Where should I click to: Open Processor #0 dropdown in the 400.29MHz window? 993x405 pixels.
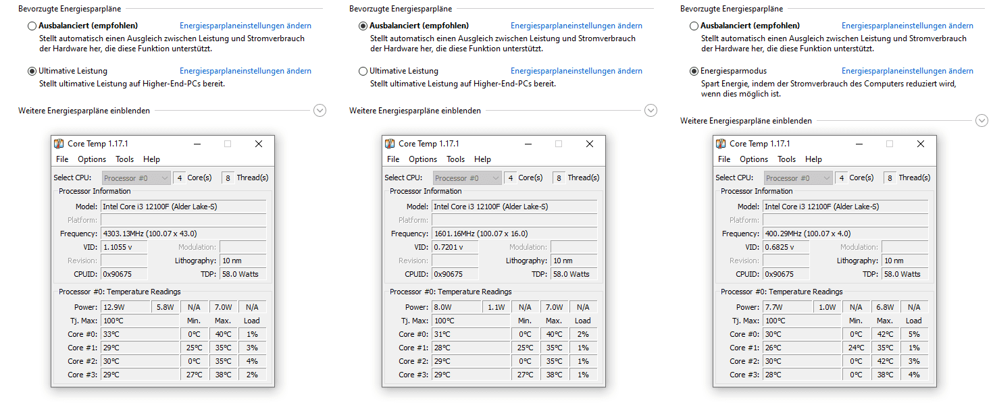point(798,178)
